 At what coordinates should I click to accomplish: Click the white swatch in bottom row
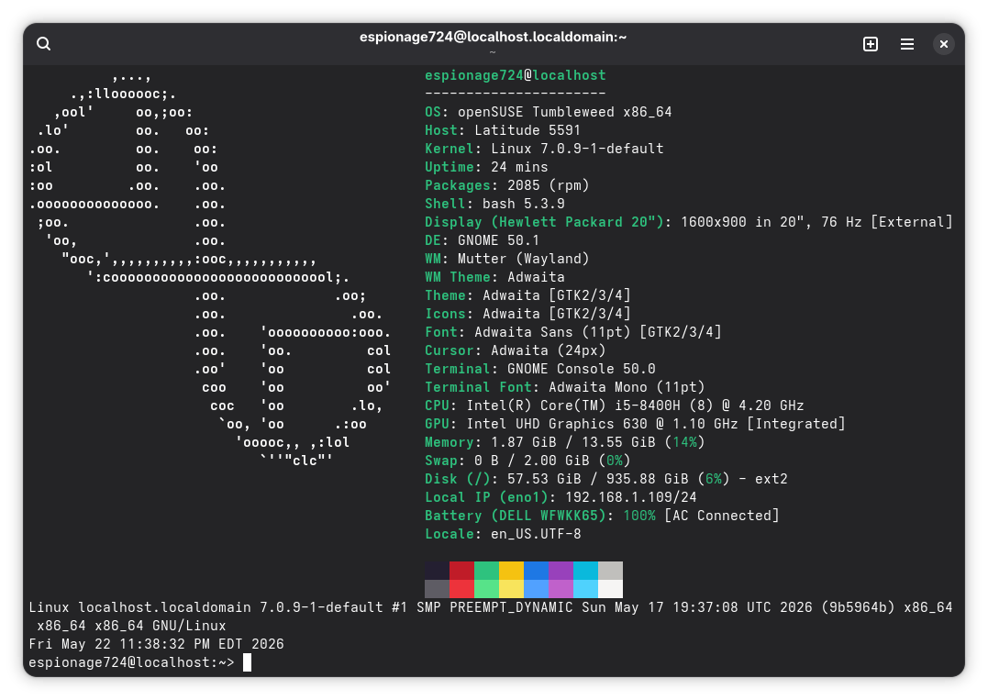pyautogui.click(x=610, y=588)
